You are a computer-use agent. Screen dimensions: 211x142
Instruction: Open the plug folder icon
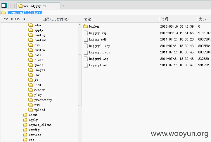[31, 95]
